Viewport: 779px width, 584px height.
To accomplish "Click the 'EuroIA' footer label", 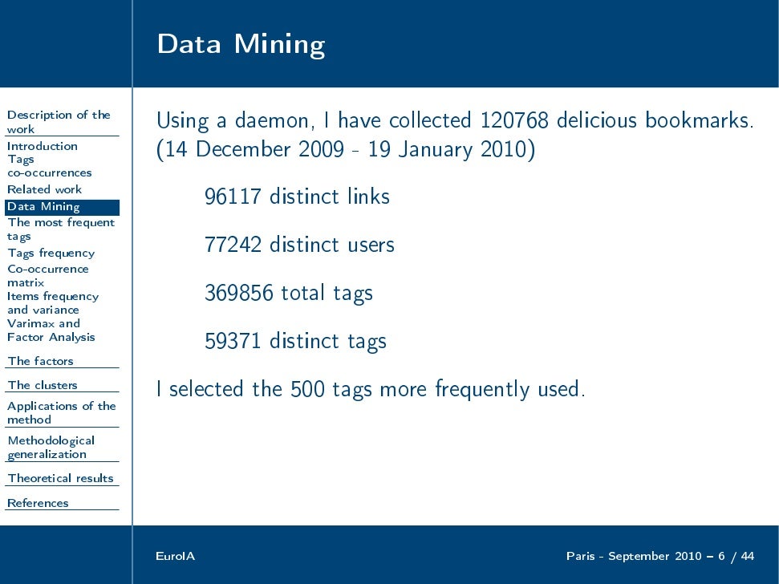I will [x=175, y=556].
